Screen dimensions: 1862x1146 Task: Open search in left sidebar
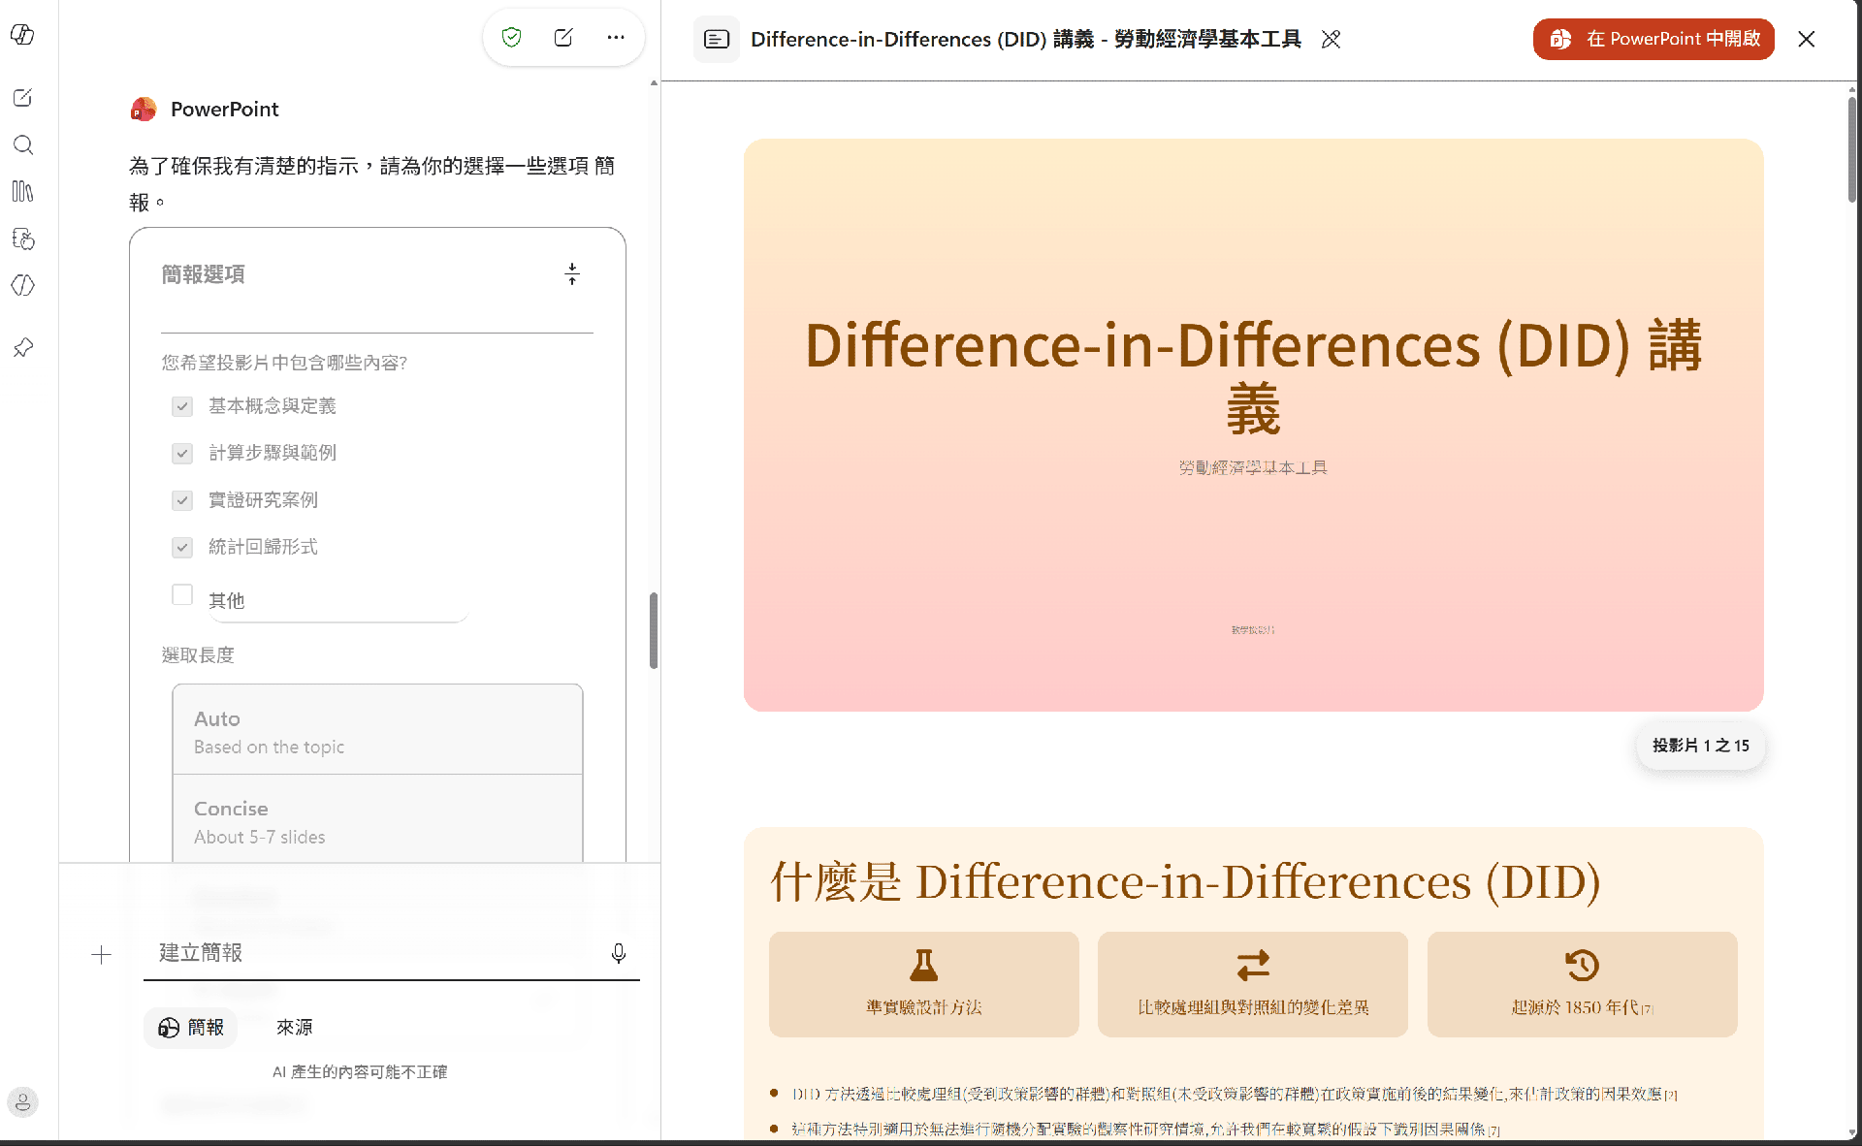(23, 145)
